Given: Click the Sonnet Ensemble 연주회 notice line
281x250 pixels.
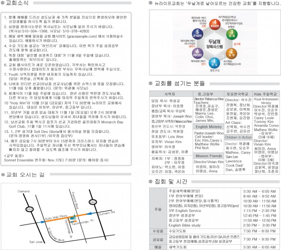Looking at the screenshot, I should 56,160.
